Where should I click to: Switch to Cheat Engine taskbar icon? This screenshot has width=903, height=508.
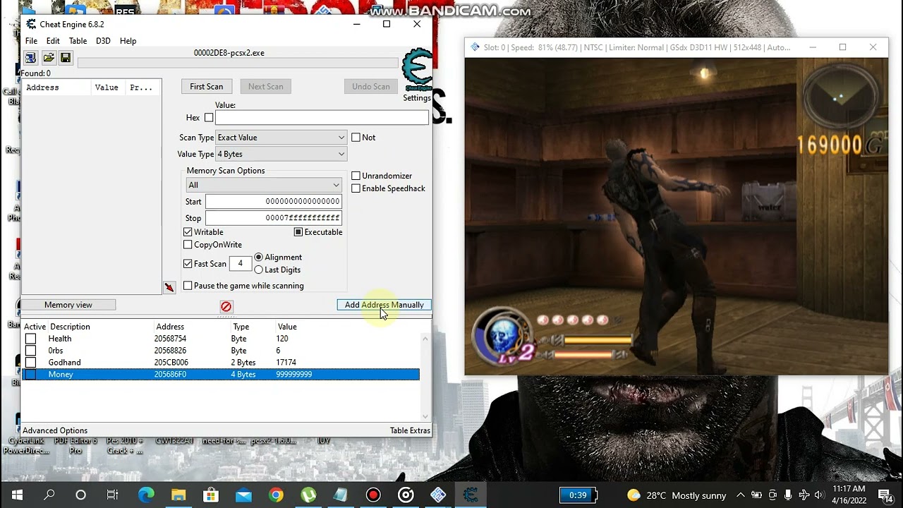click(471, 495)
